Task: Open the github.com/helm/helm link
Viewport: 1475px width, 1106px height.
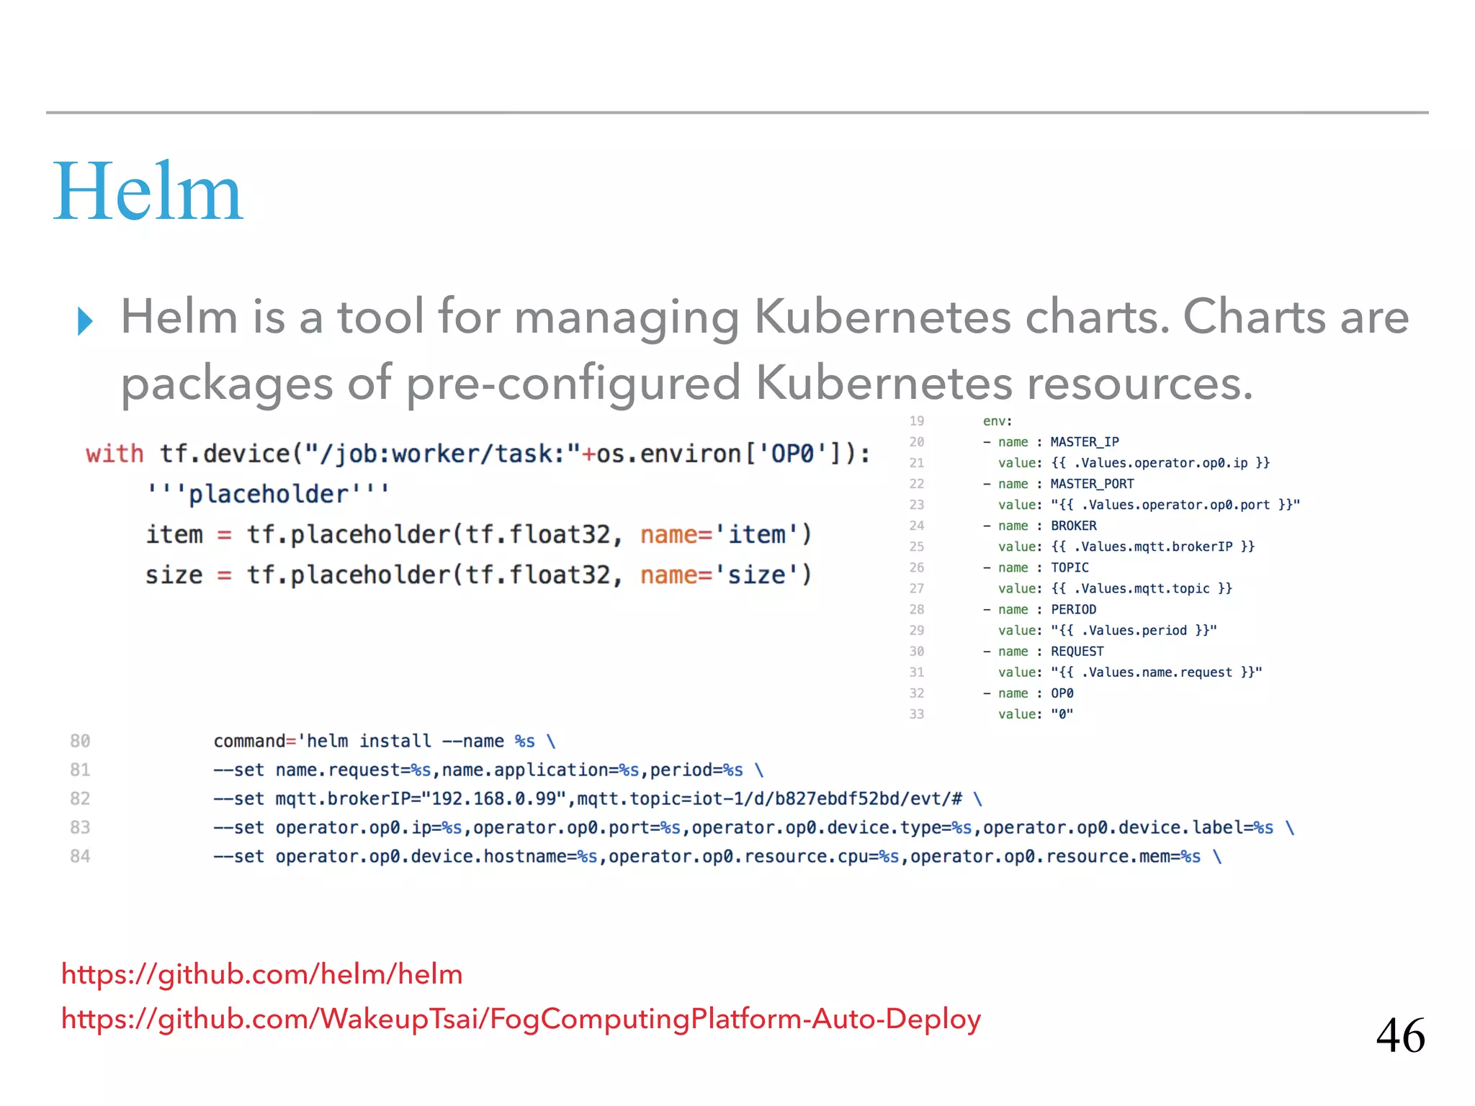Action: click(262, 974)
